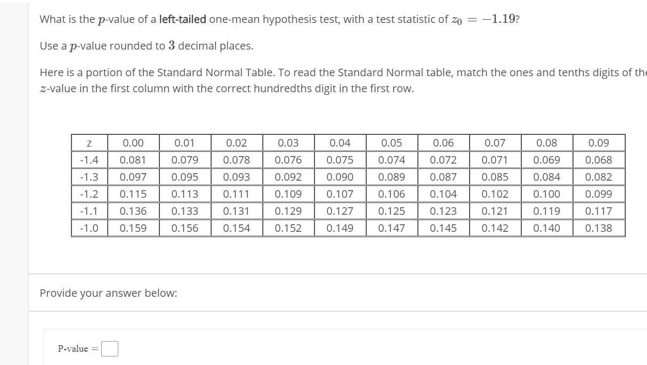The image size is (647, 365).
Task: Click the -1.2 row header cell
Action: pyautogui.click(x=90, y=194)
